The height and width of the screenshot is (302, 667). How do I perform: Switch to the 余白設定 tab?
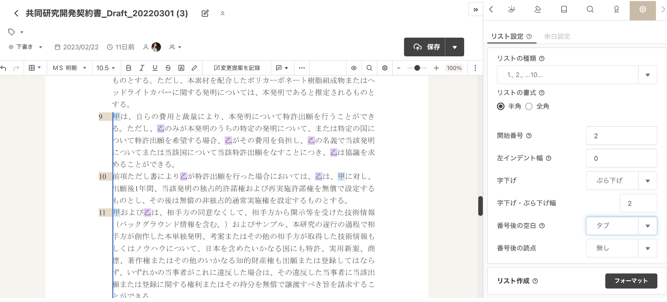[x=557, y=36]
